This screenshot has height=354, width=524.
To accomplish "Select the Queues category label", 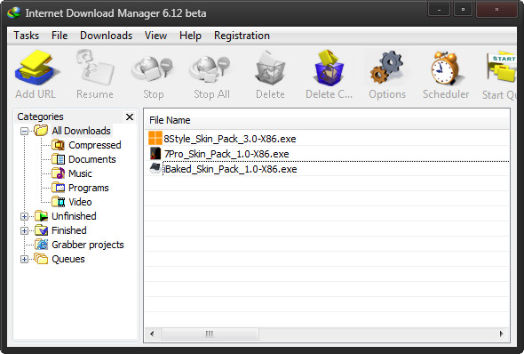I will pyautogui.click(x=68, y=259).
